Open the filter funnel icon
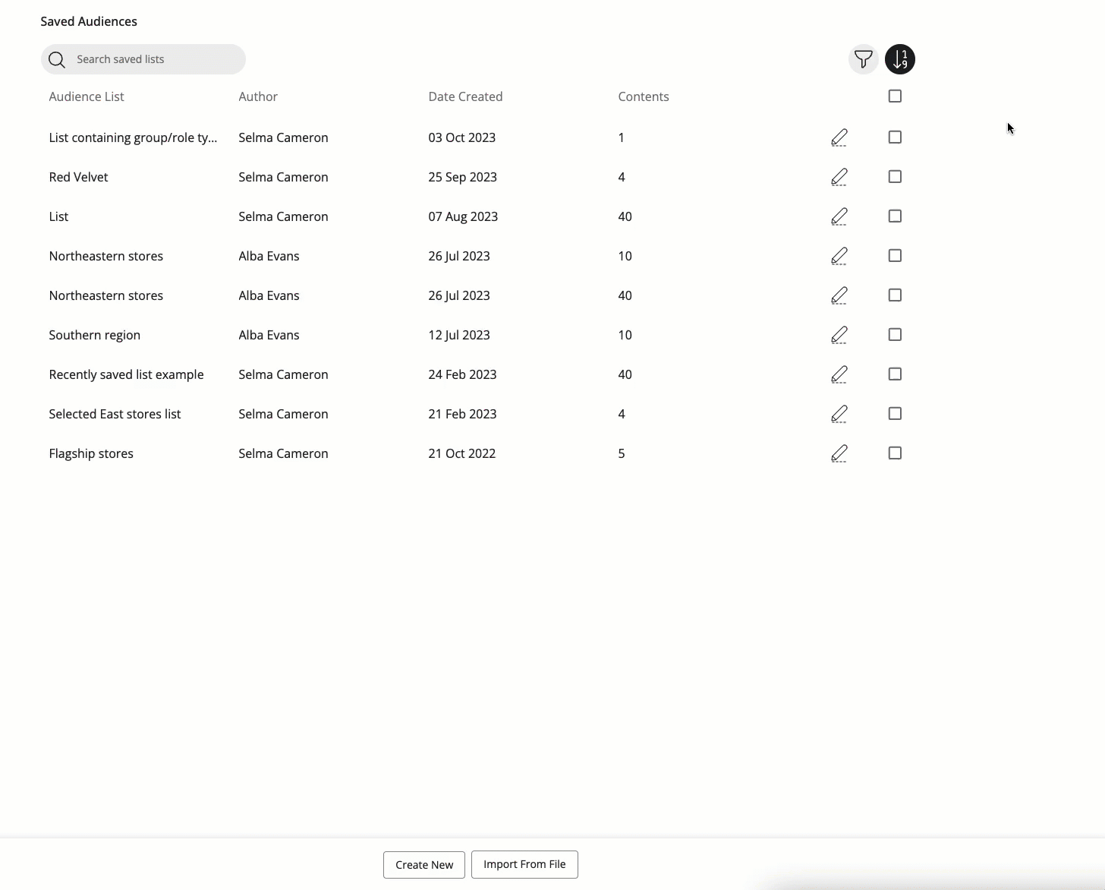The height and width of the screenshot is (890, 1105). pos(863,59)
